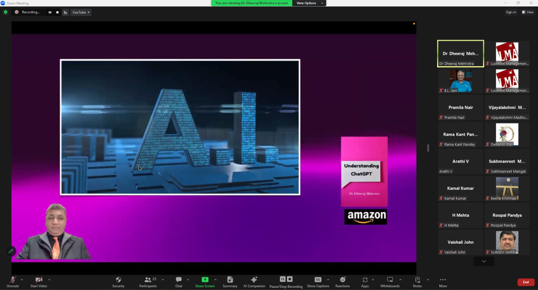Click the red Recording indicator dot
The height and width of the screenshot is (290, 538).
(x=17, y=12)
